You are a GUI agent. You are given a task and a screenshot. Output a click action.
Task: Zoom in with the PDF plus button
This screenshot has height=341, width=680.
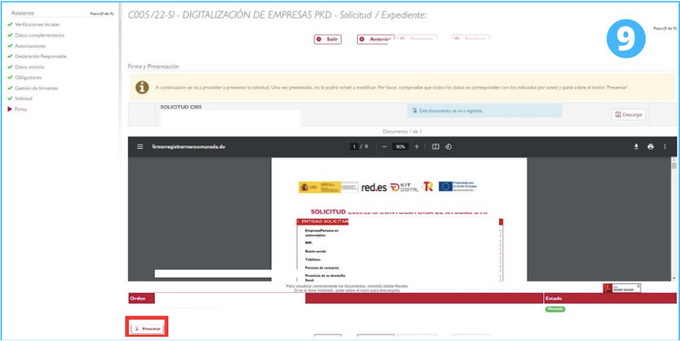click(x=416, y=146)
